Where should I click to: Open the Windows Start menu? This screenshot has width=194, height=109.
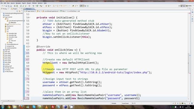[3, 107]
